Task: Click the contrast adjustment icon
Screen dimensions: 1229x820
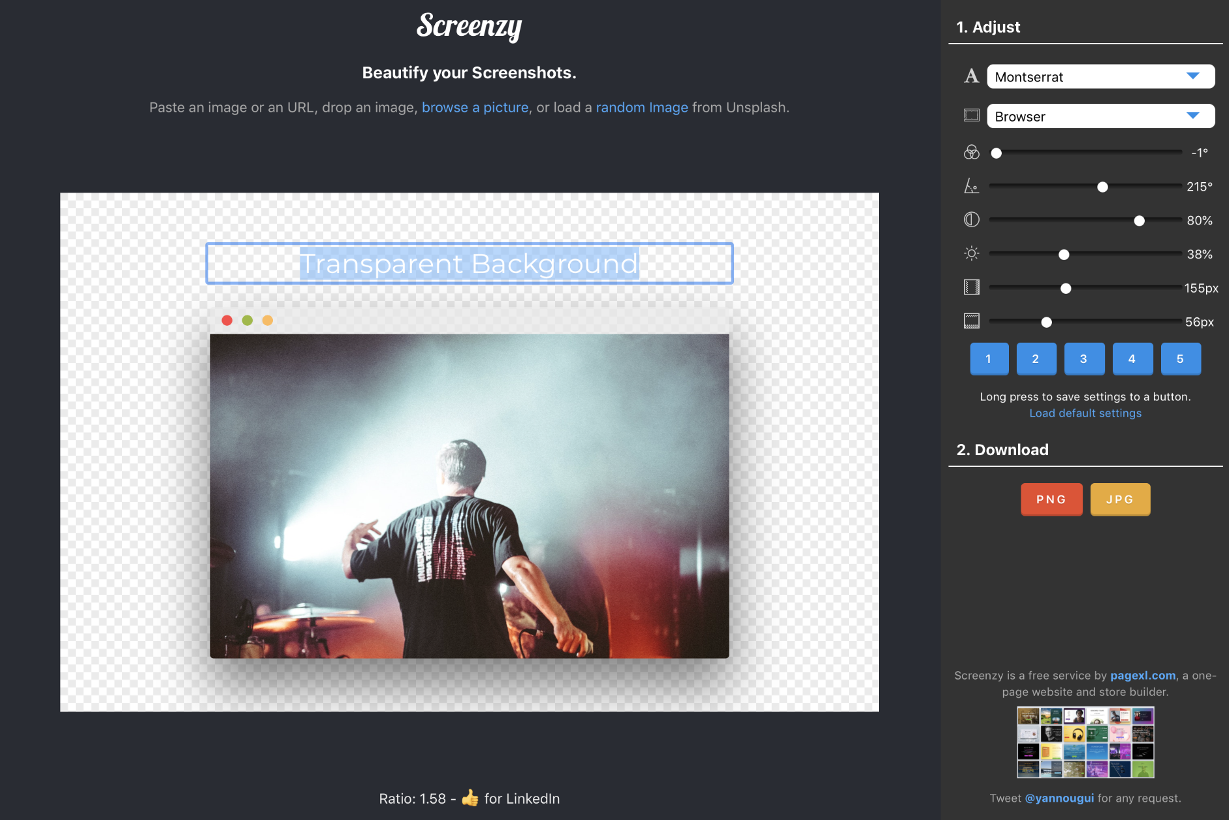Action: click(x=971, y=220)
